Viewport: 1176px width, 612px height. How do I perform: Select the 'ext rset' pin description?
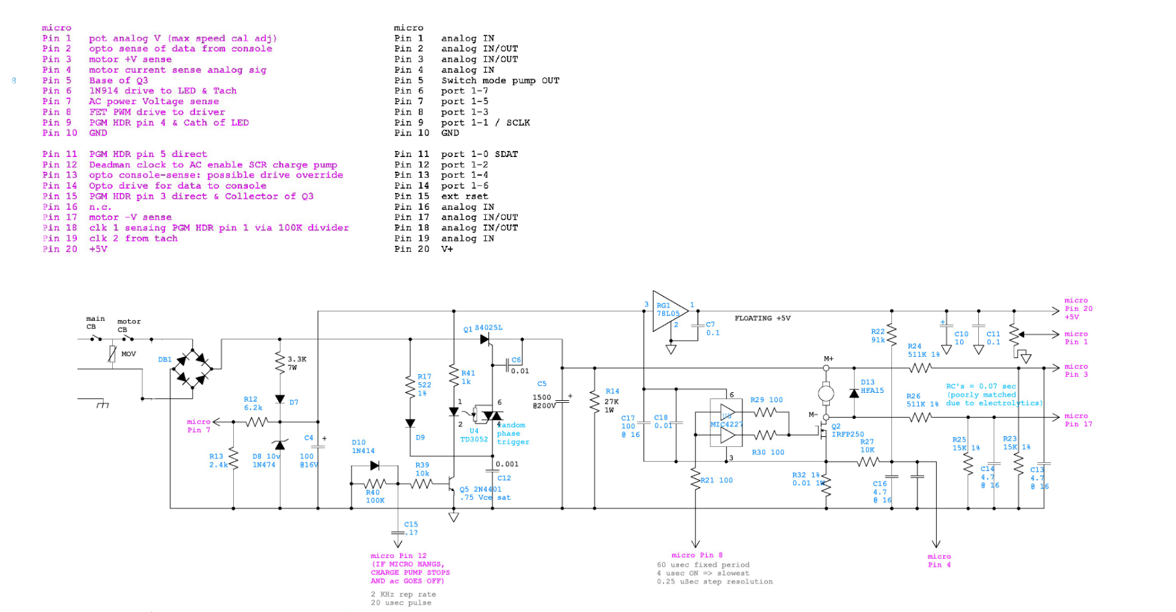465,196
